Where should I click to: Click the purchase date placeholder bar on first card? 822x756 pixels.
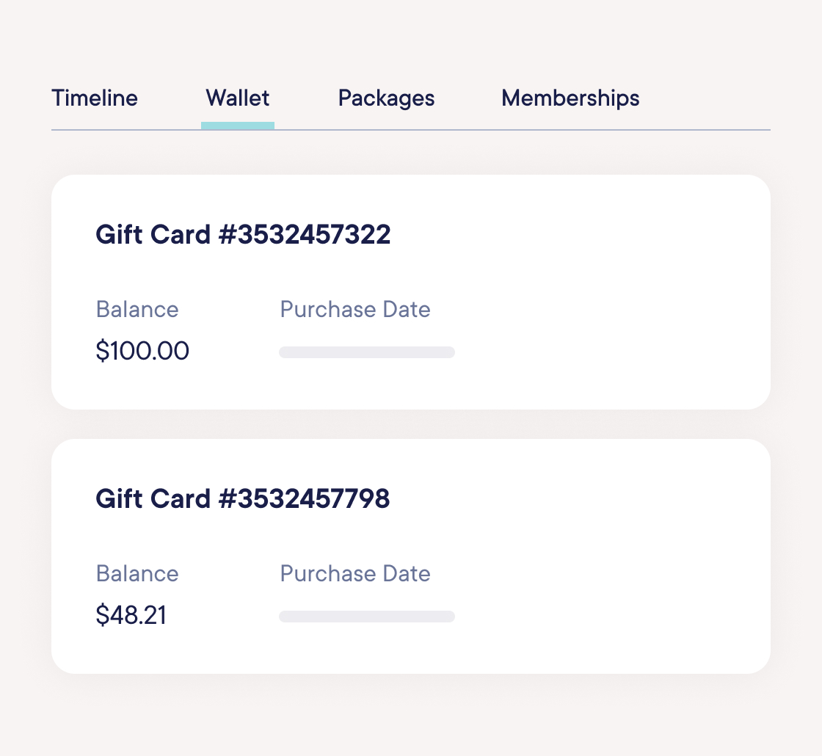click(x=367, y=352)
